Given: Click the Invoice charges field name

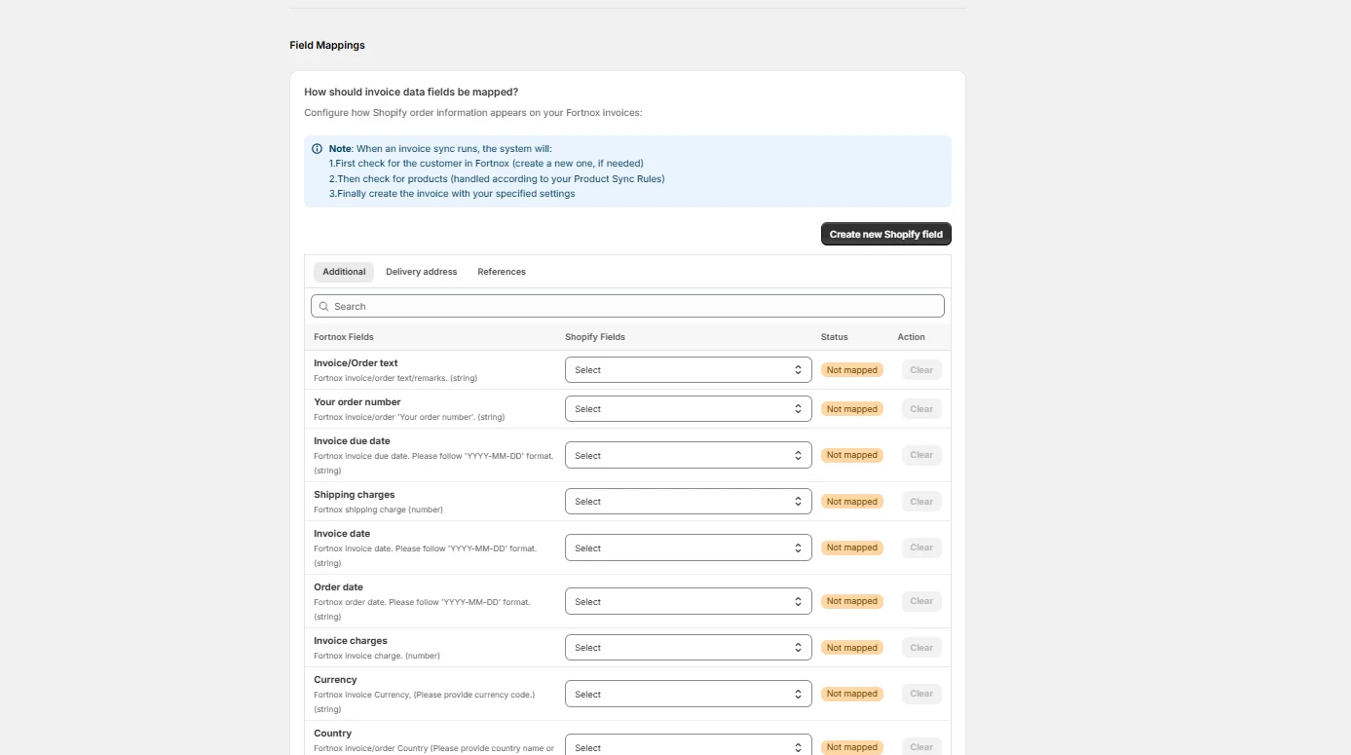Looking at the screenshot, I should [351, 641].
